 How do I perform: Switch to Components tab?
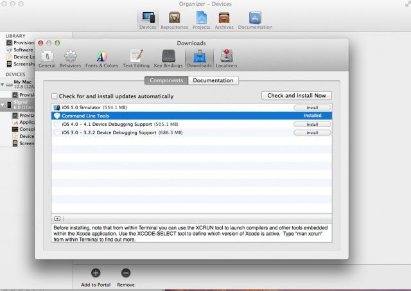(x=166, y=80)
